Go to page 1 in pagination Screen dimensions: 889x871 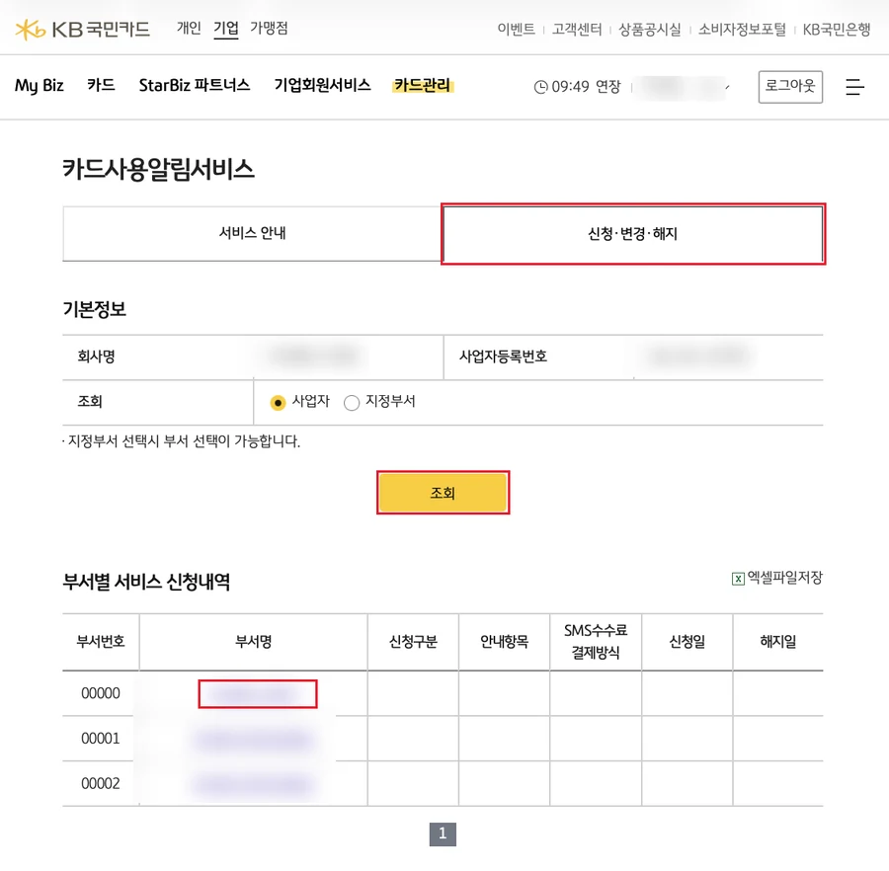(x=443, y=834)
